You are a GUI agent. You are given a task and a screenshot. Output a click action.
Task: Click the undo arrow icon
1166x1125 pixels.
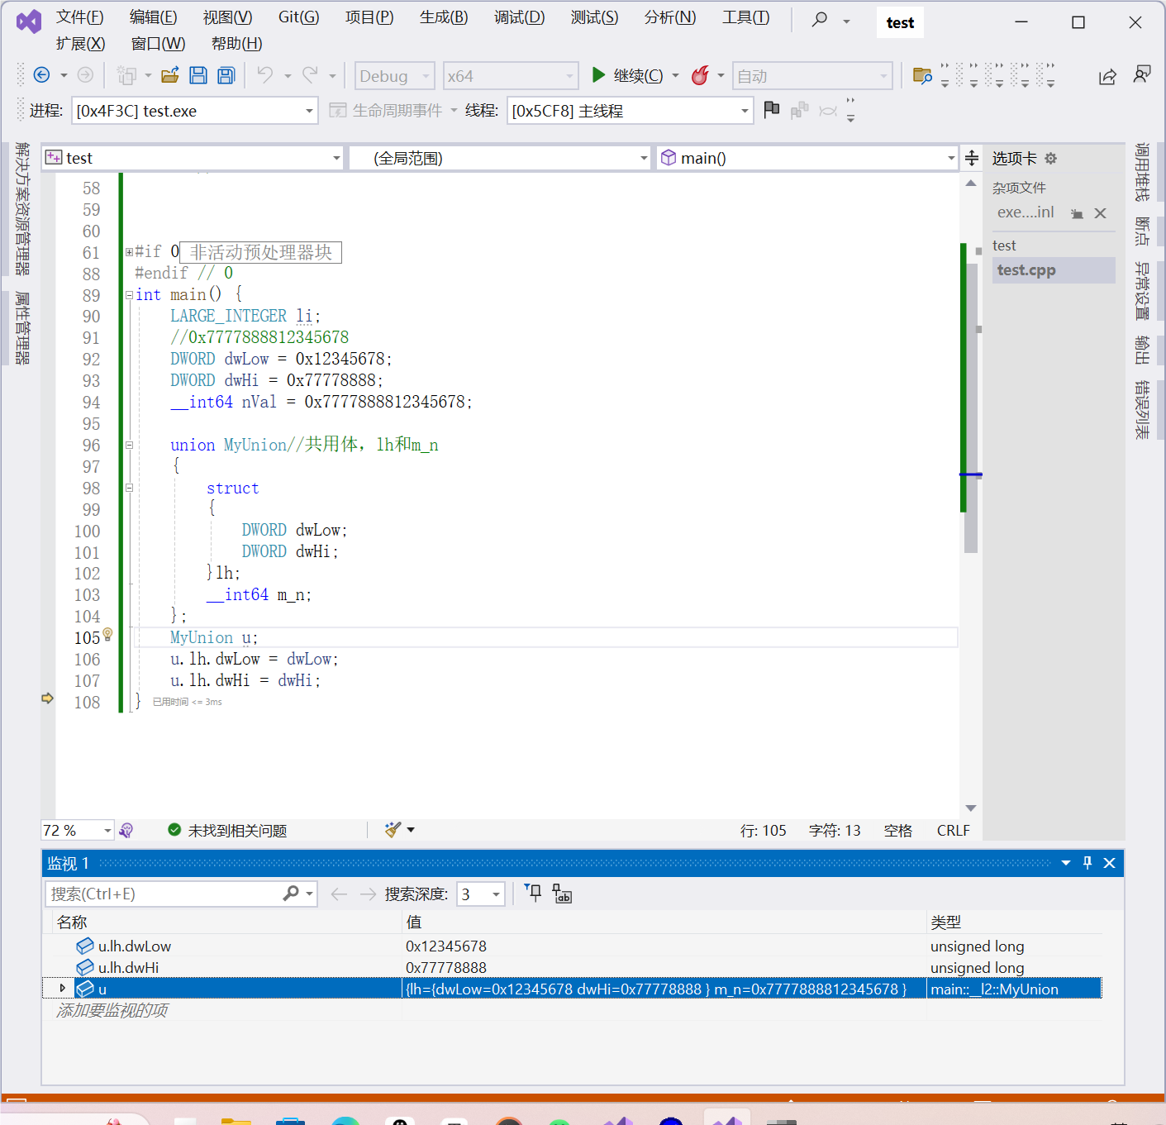click(x=264, y=75)
